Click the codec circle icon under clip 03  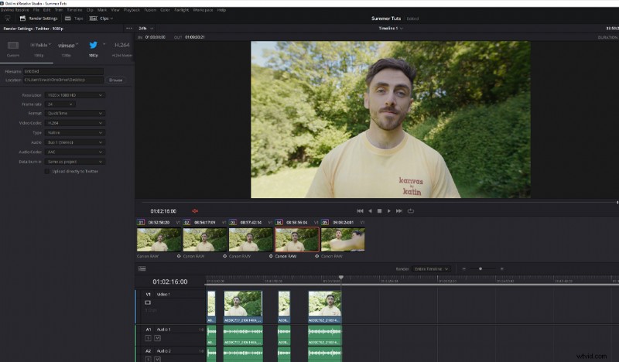pos(271,256)
